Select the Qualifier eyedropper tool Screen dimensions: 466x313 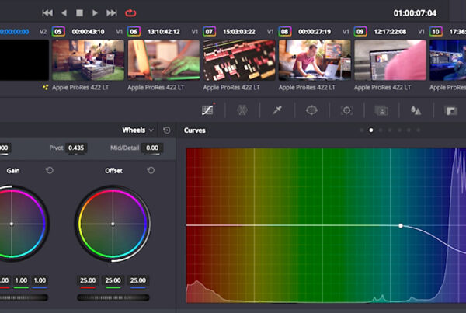[276, 110]
